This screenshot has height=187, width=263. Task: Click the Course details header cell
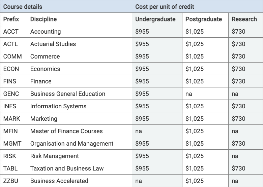23,7
